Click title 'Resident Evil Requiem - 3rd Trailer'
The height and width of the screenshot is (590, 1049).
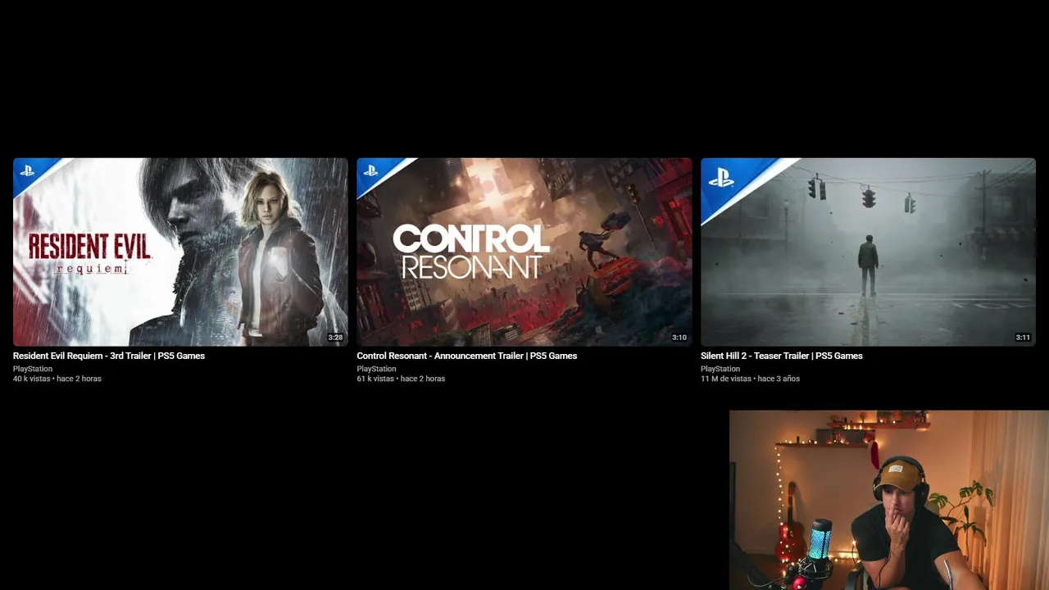click(x=109, y=356)
